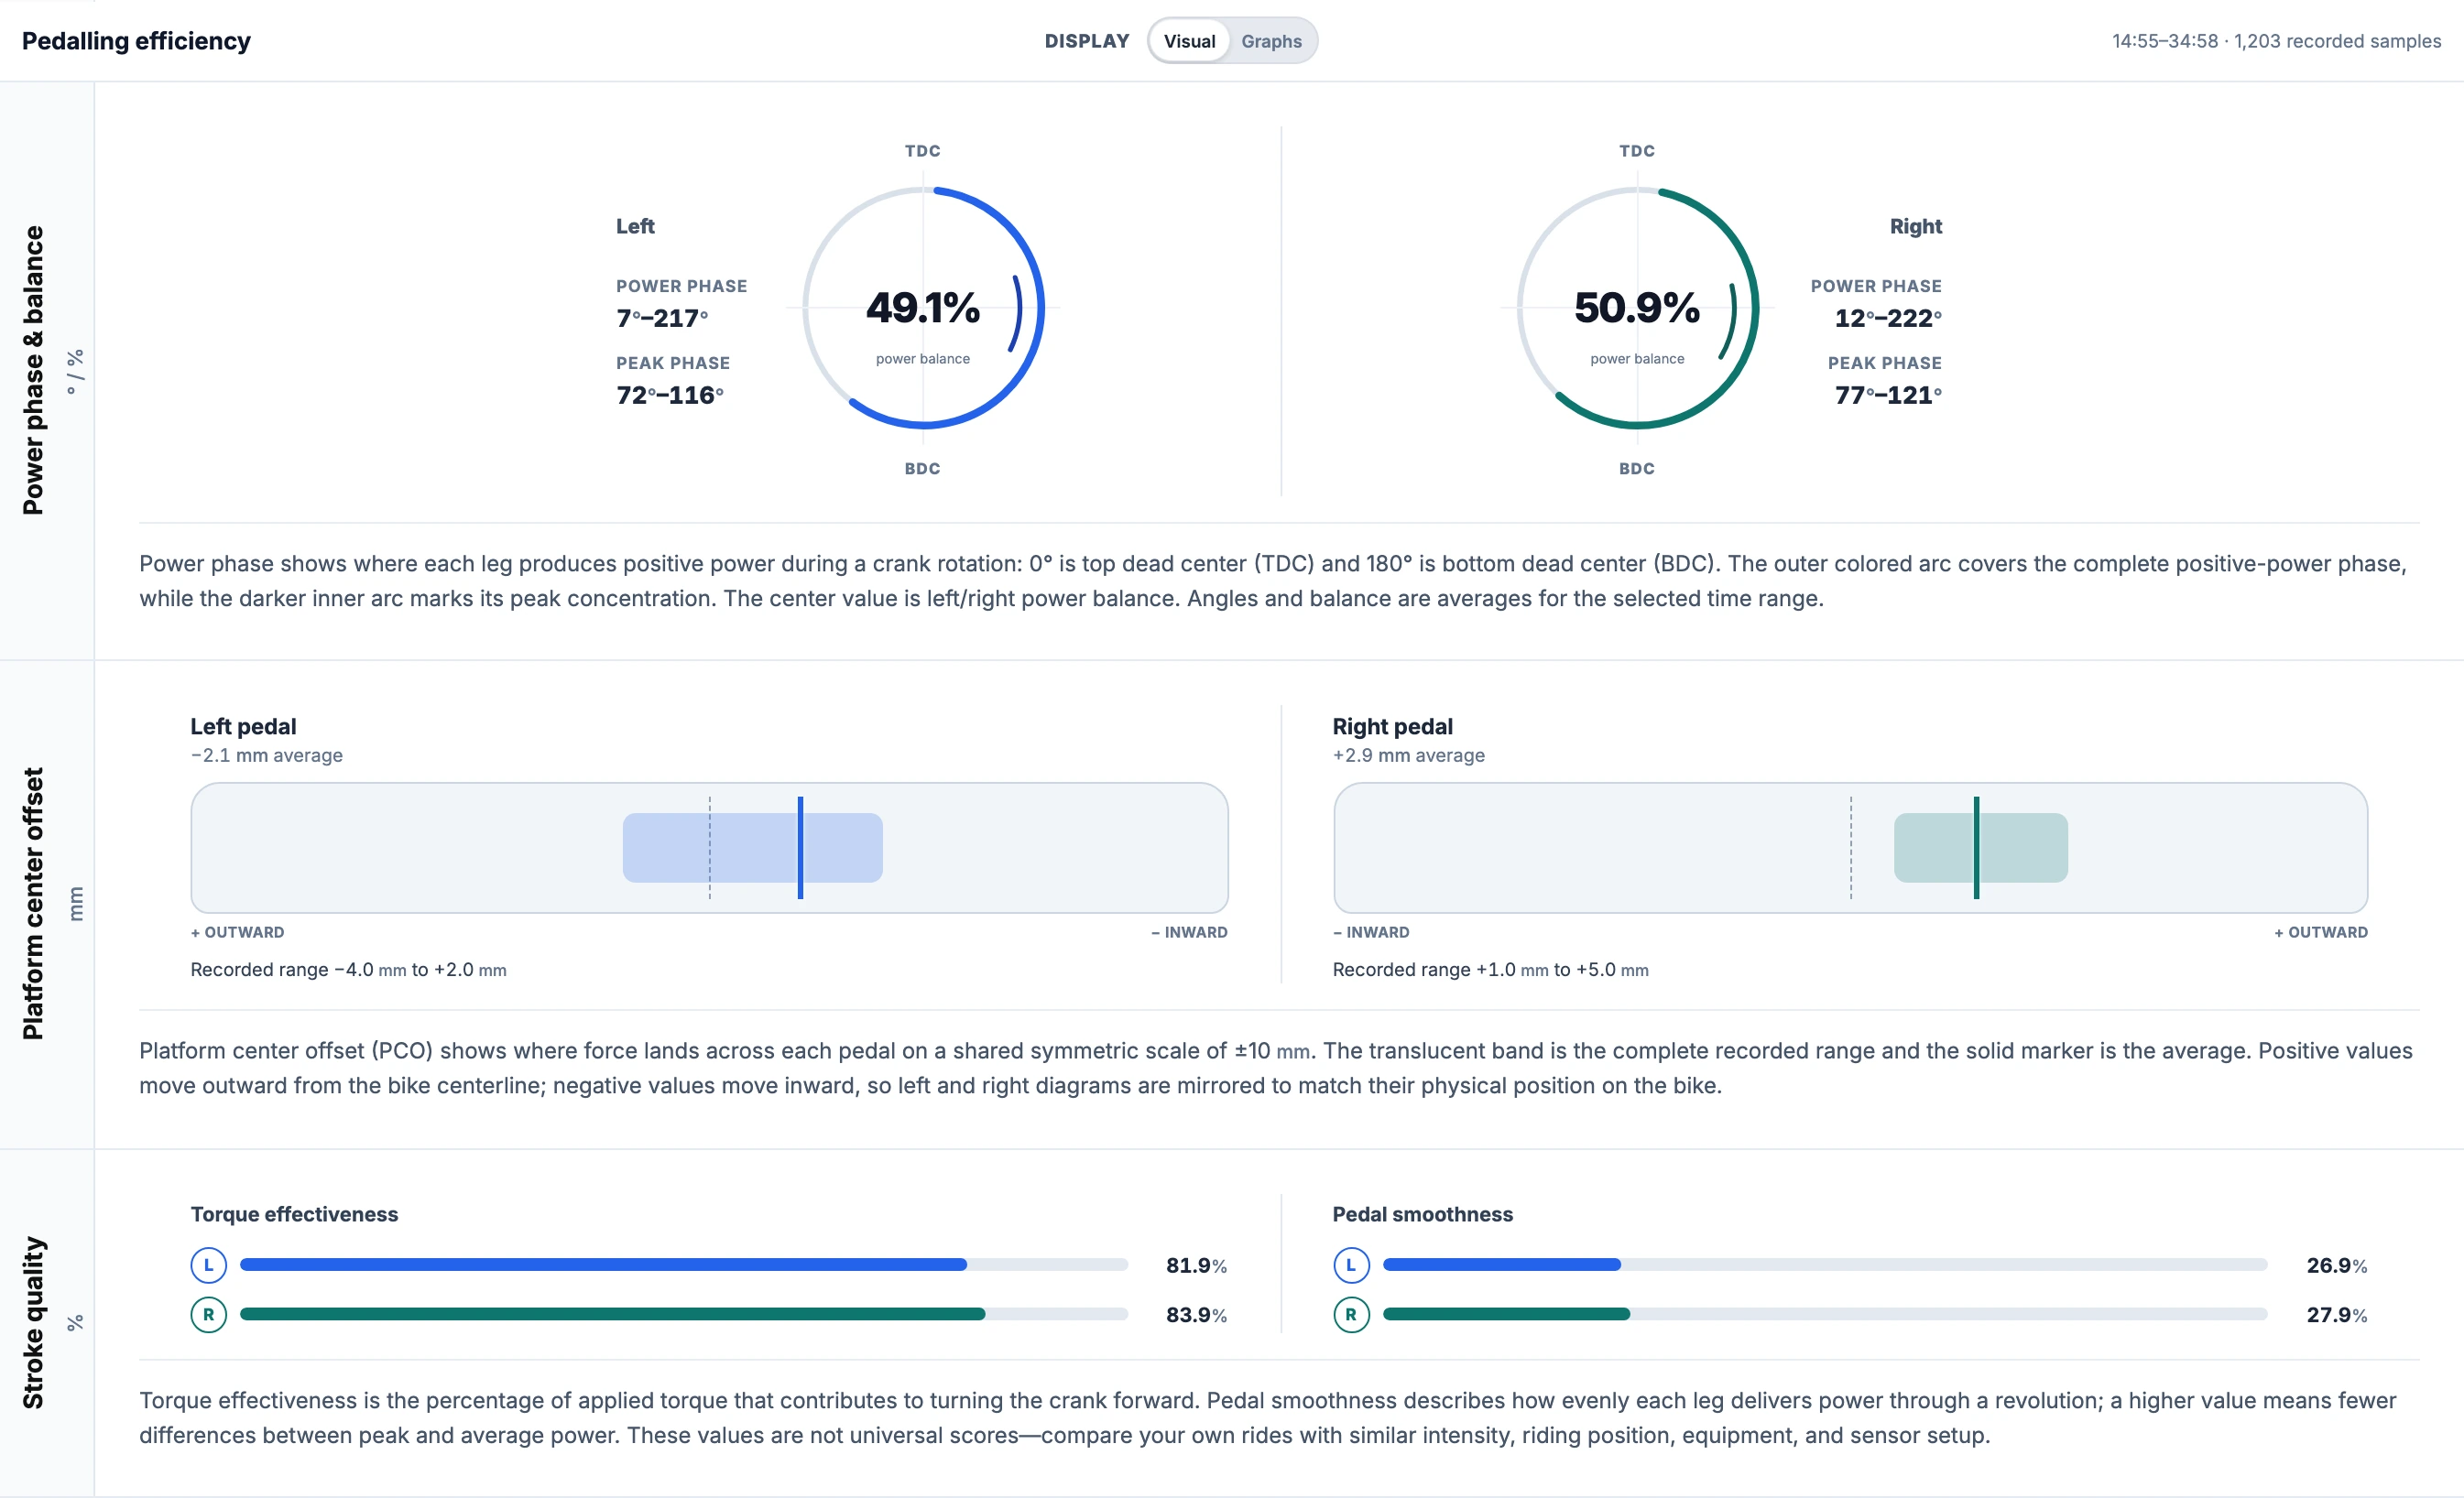The image size is (2464, 1498).
Task: Click the Power phase & balance section label
Action: [33, 370]
